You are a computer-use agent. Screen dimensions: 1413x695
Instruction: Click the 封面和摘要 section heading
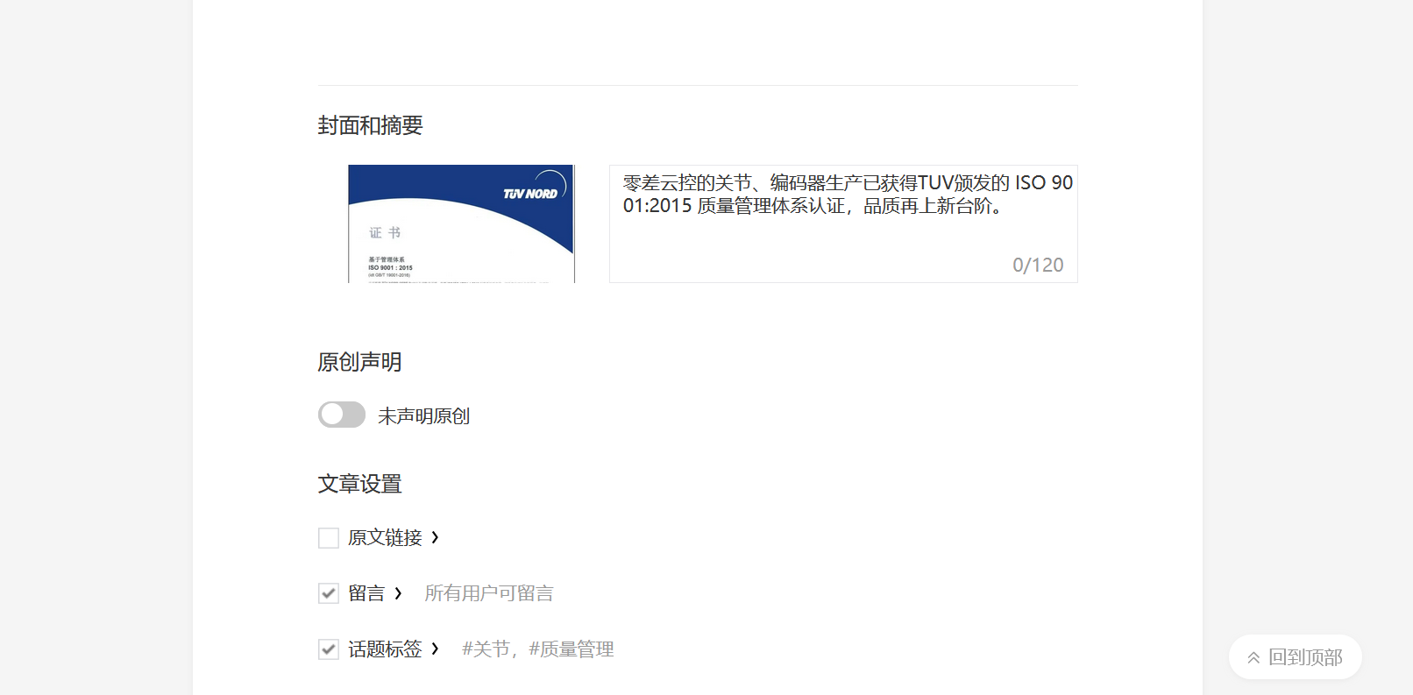tap(370, 125)
